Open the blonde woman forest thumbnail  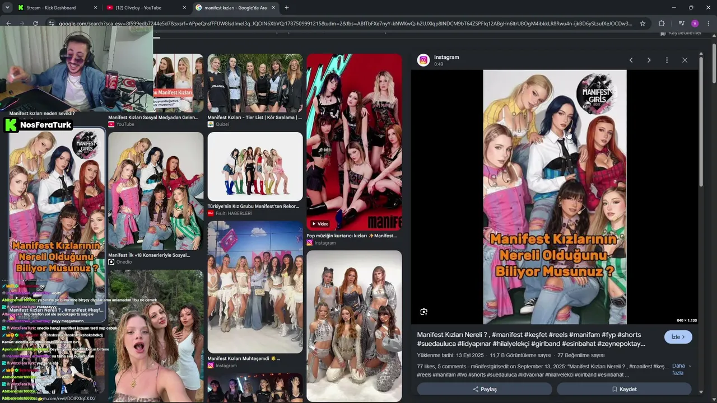(156, 336)
